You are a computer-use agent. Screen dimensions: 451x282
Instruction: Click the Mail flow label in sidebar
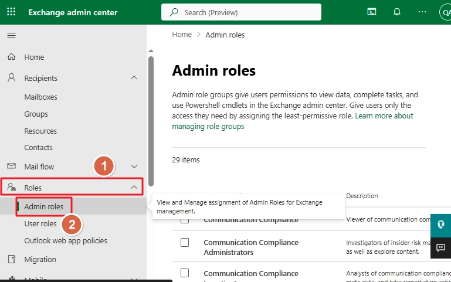tap(39, 167)
